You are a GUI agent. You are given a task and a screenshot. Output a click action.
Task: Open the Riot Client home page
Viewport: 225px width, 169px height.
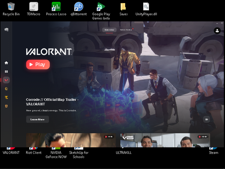pyautogui.click(x=6, y=63)
